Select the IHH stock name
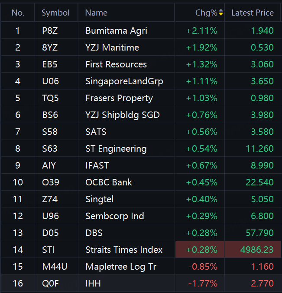The height and width of the screenshot is (293, 282). tap(93, 283)
